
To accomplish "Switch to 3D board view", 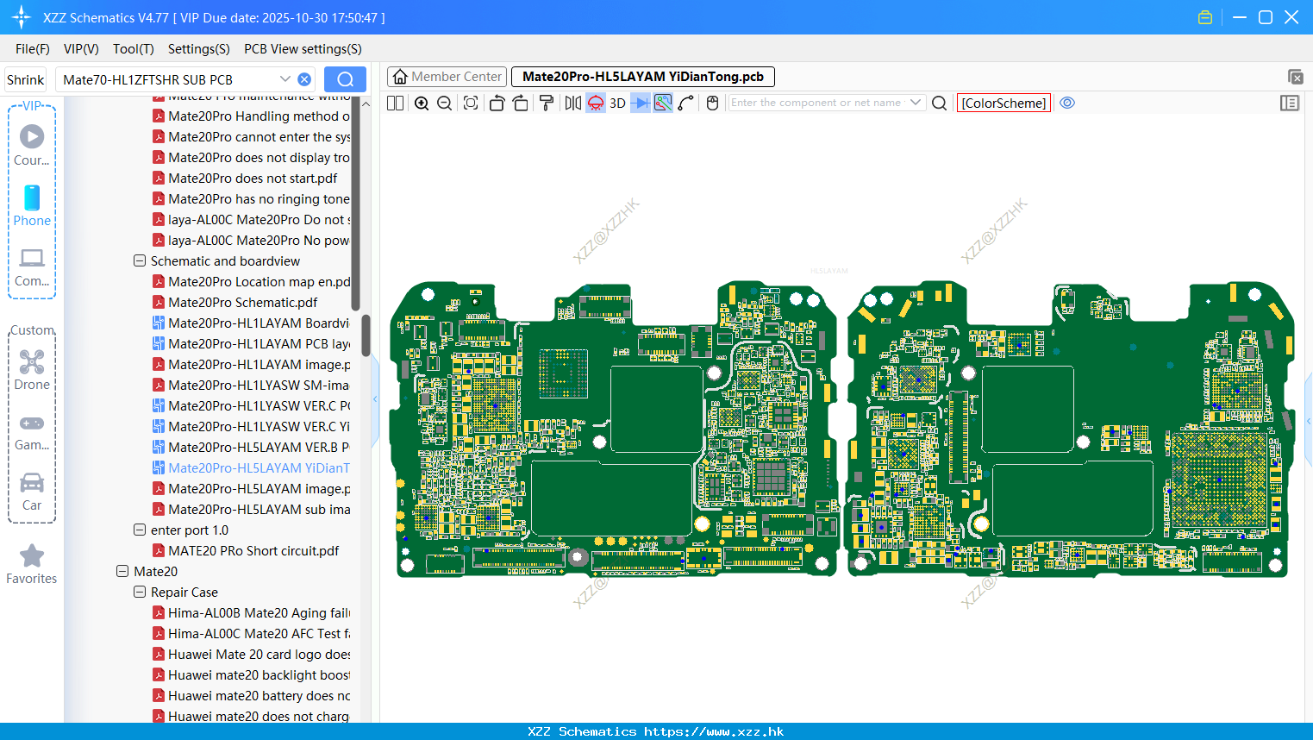I will click(617, 103).
